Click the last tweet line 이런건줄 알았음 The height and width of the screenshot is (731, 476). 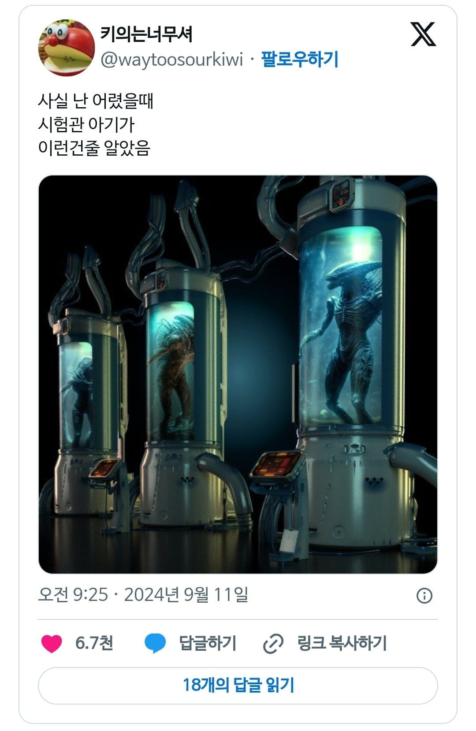coord(94,148)
